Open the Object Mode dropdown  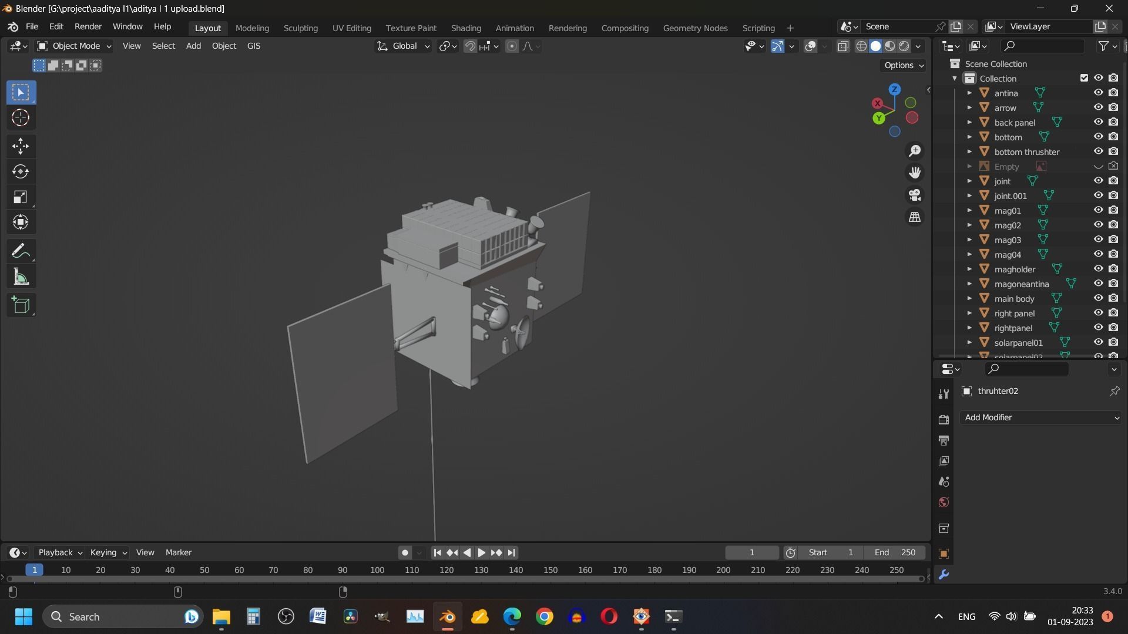tap(74, 46)
